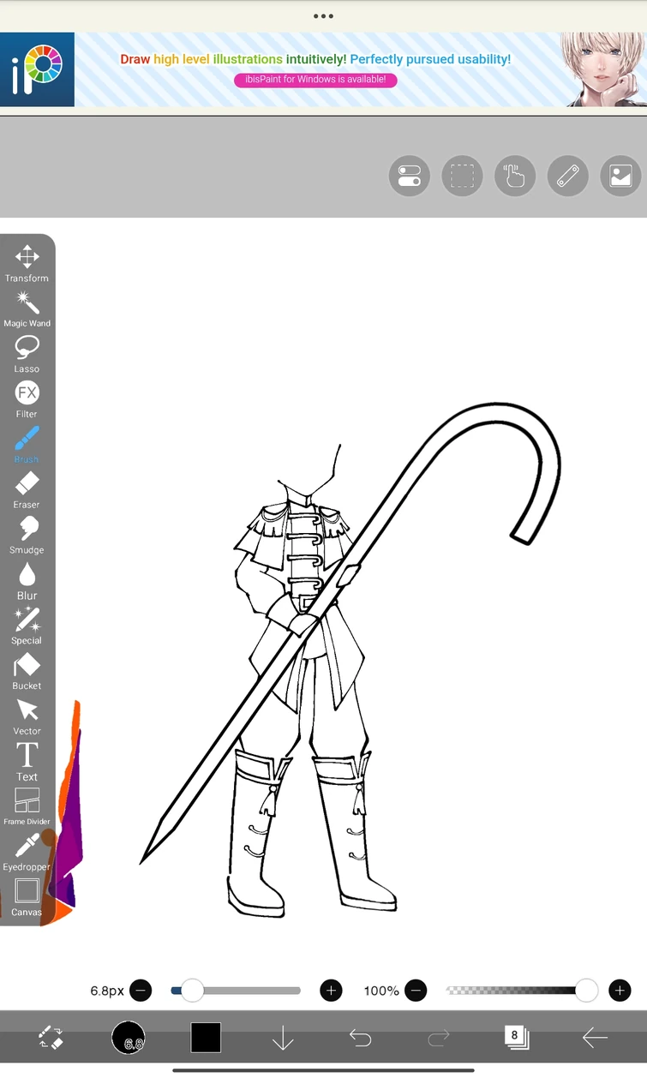The image size is (647, 1078).
Task: Open the selection area tool
Action: coord(463,177)
